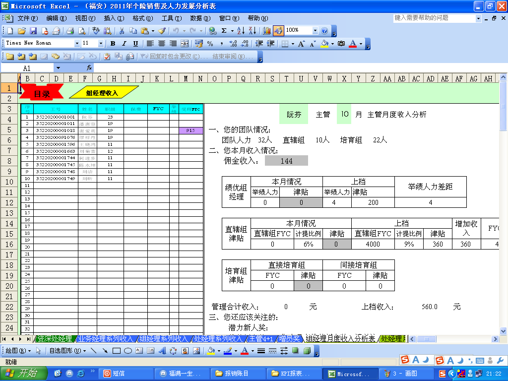Toggle Align Left
The height and width of the screenshot is (381, 508).
[150, 44]
